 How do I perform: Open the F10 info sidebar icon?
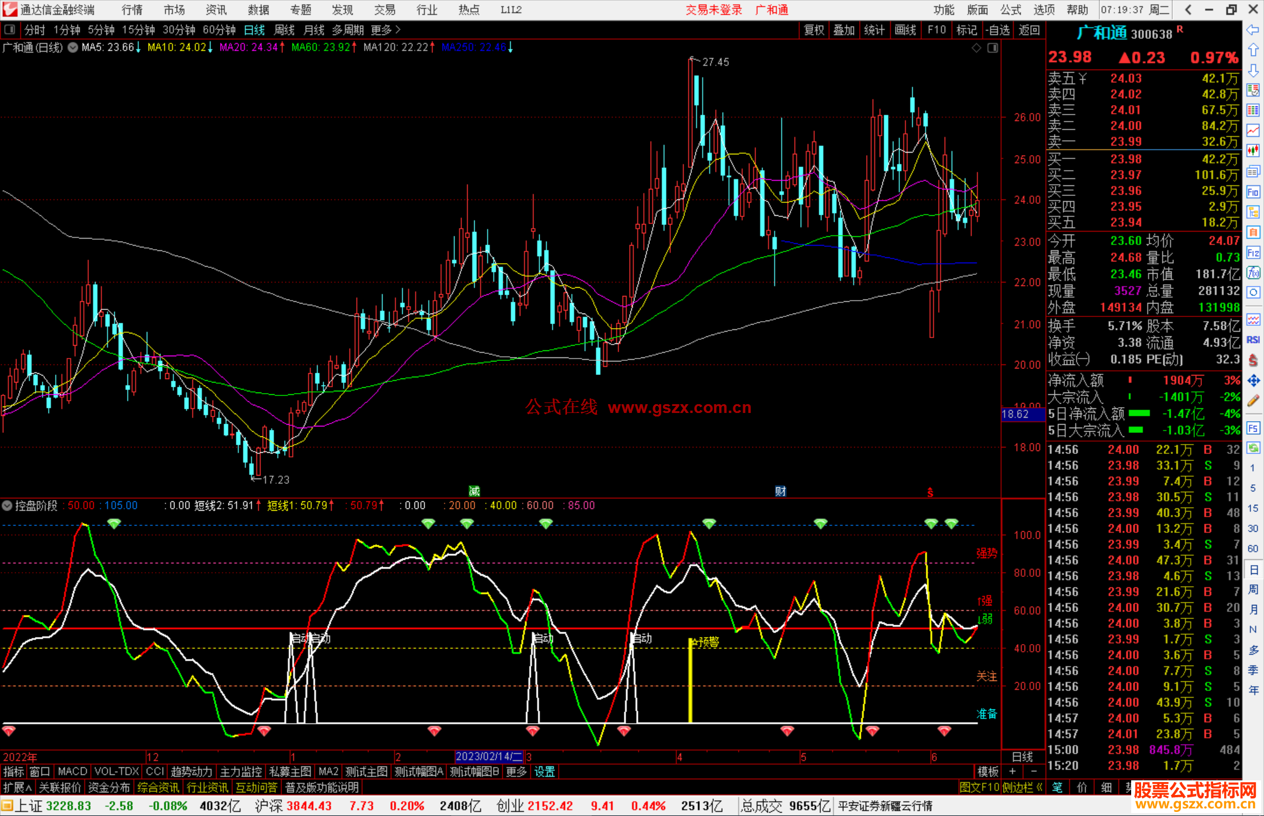(x=1253, y=192)
